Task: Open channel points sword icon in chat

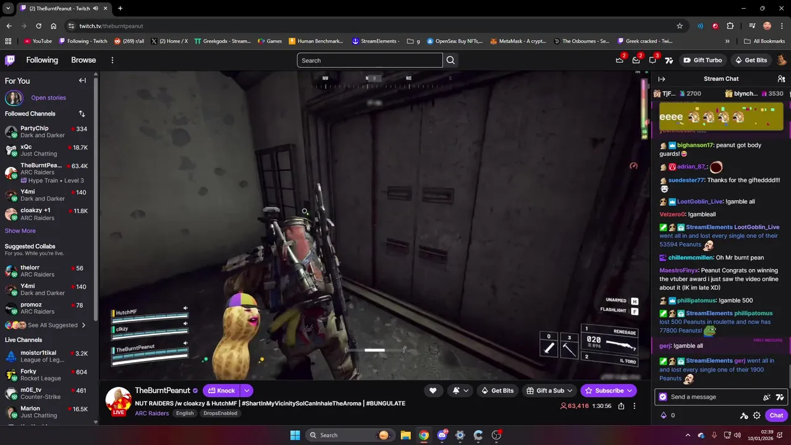Action: pyautogui.click(x=744, y=415)
